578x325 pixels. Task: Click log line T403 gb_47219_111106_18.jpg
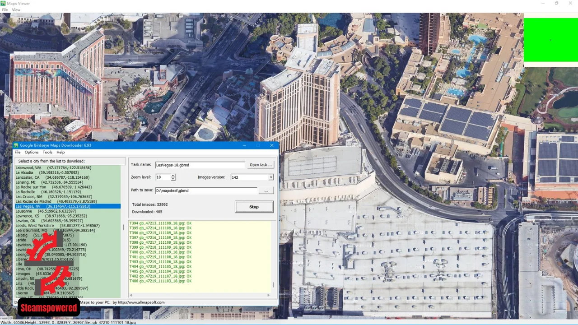coord(160,262)
